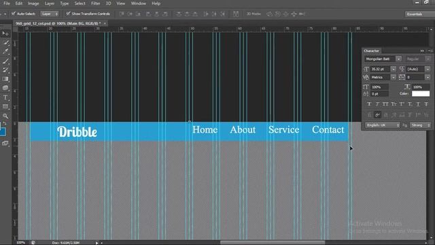
Task: Toggle Small Caps in Character panel
Action: (x=394, y=104)
